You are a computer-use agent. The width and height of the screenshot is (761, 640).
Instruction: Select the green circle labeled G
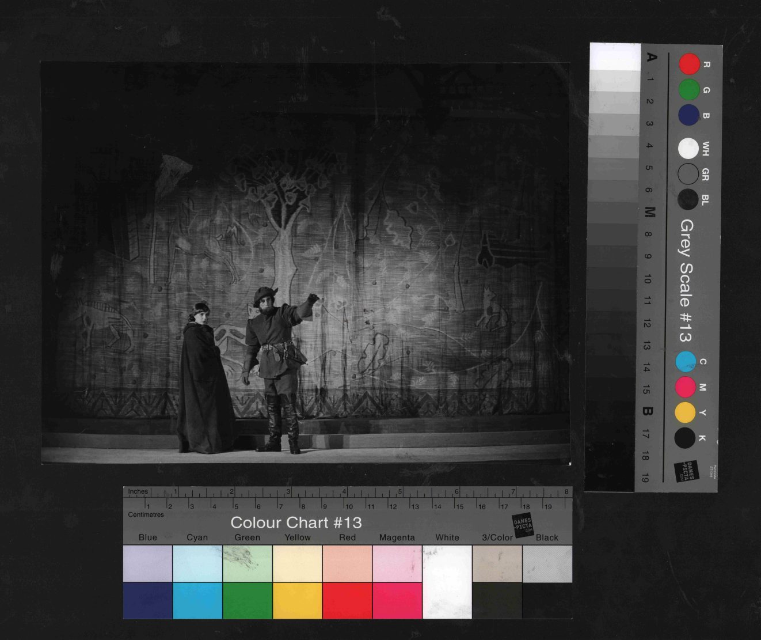pyautogui.click(x=688, y=89)
